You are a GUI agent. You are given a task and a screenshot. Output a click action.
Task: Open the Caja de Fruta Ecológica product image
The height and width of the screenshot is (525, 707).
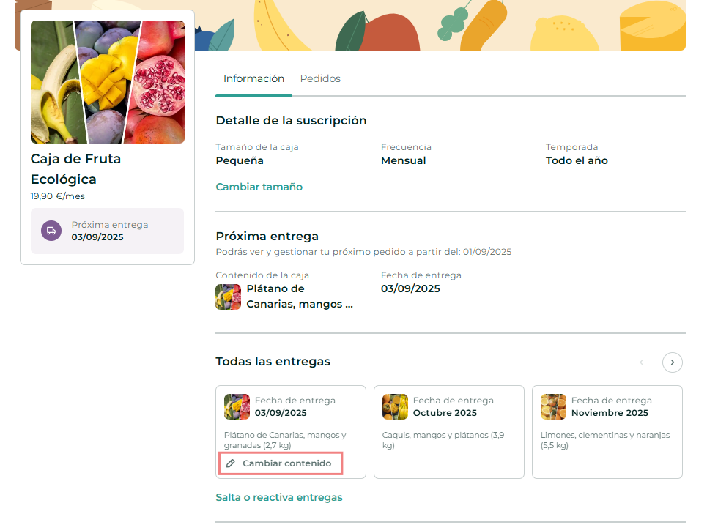point(108,82)
